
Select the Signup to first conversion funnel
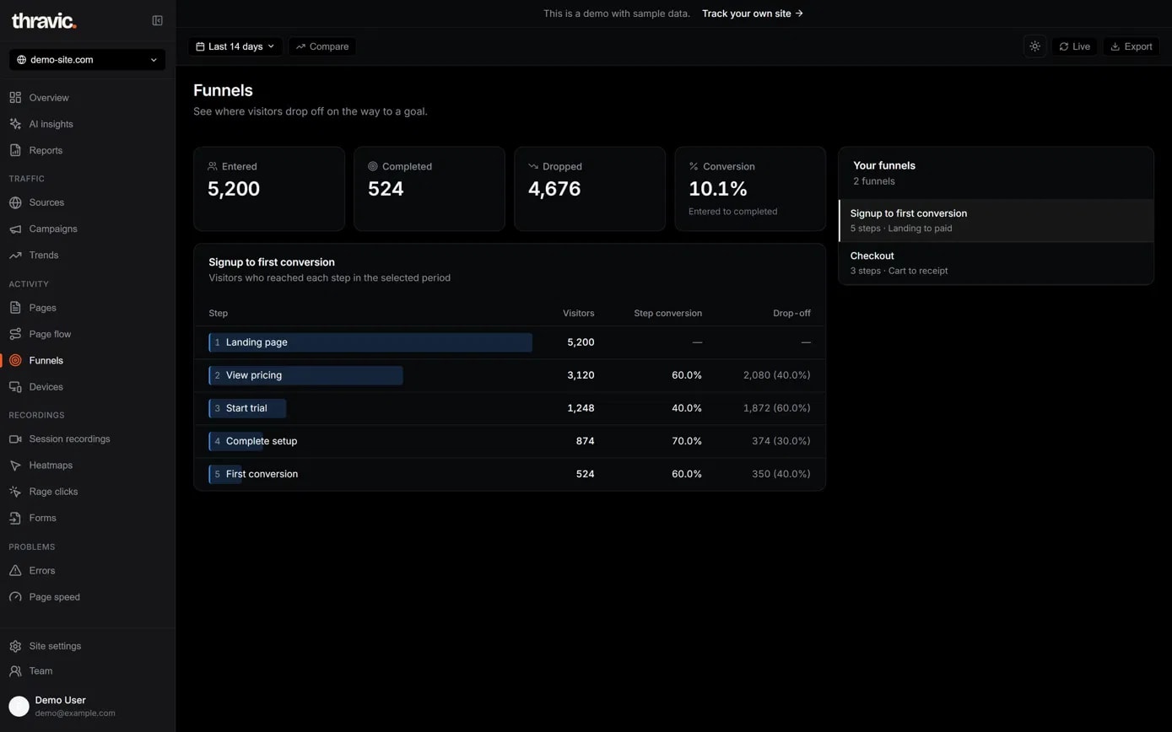click(996, 220)
